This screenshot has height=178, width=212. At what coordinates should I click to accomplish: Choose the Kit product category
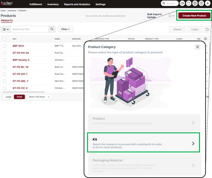click(x=143, y=143)
